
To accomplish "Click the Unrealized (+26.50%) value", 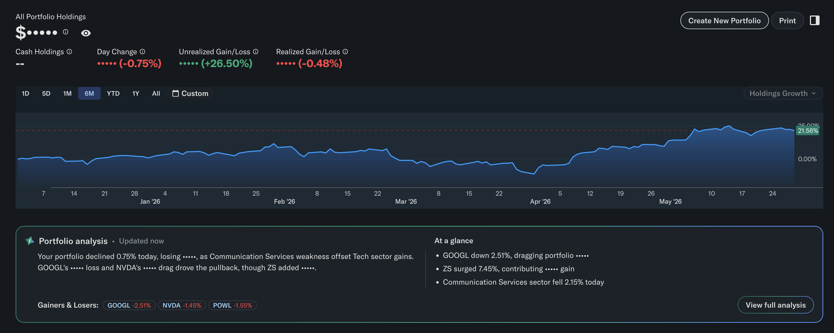I will pyautogui.click(x=216, y=63).
